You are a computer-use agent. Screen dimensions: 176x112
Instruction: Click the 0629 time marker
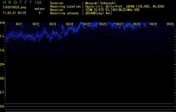pos(153,24)
